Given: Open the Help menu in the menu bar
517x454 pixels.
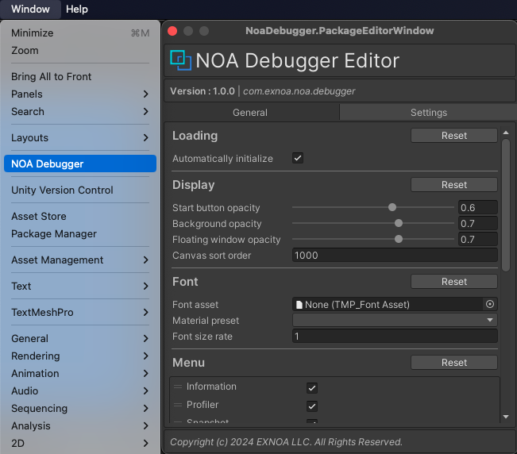Looking at the screenshot, I should (x=77, y=9).
